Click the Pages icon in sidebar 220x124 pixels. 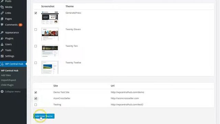2,19
